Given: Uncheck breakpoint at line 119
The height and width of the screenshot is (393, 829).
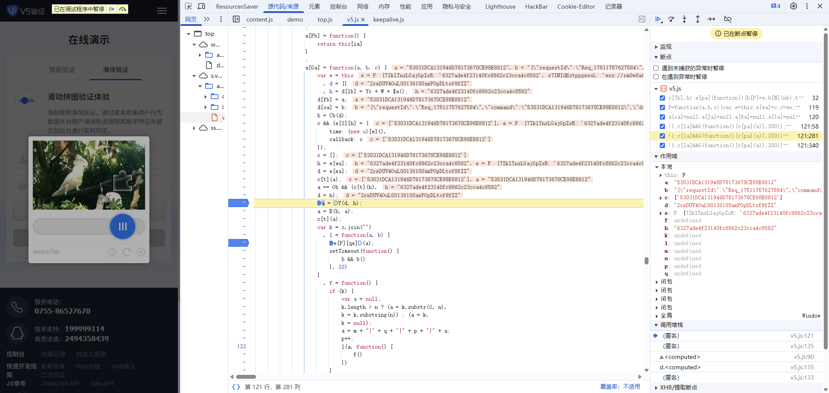Looking at the screenshot, I should point(662,107).
